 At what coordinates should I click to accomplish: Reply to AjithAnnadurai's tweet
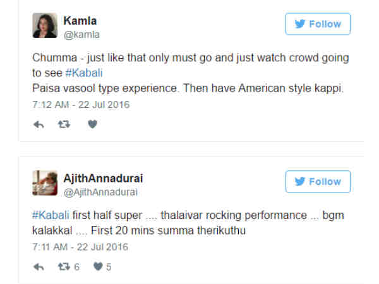[39, 267]
